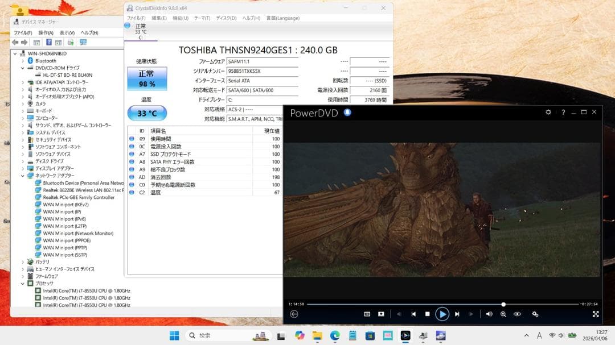Open PowerDVD settings gear in title bar
This screenshot has height=345, width=615.
548,112
